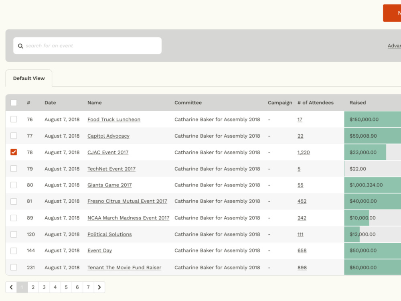401x301 pixels.
Task: Go to page 3
Action: pos(44,287)
